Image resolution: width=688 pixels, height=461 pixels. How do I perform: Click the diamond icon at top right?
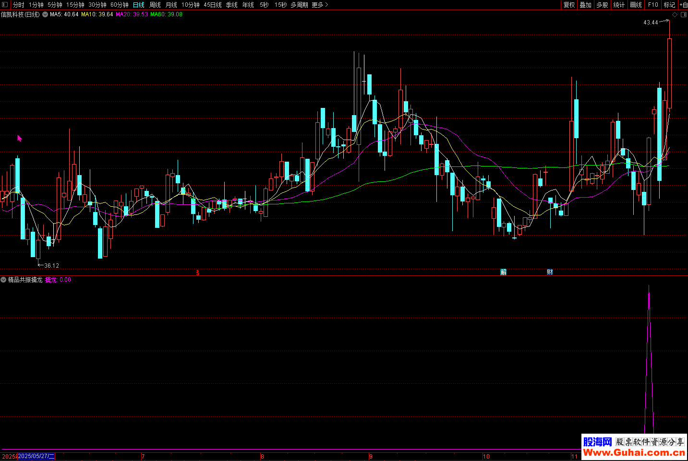[x=675, y=15]
